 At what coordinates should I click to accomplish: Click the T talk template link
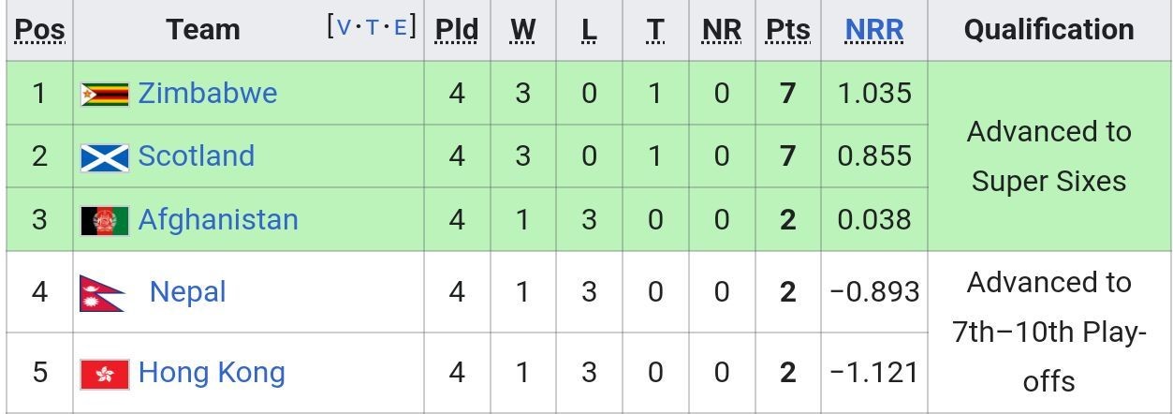(x=373, y=27)
